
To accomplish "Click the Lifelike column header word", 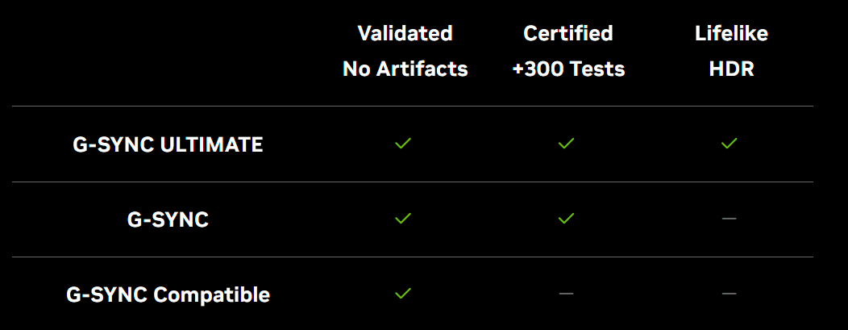I will coord(731,34).
